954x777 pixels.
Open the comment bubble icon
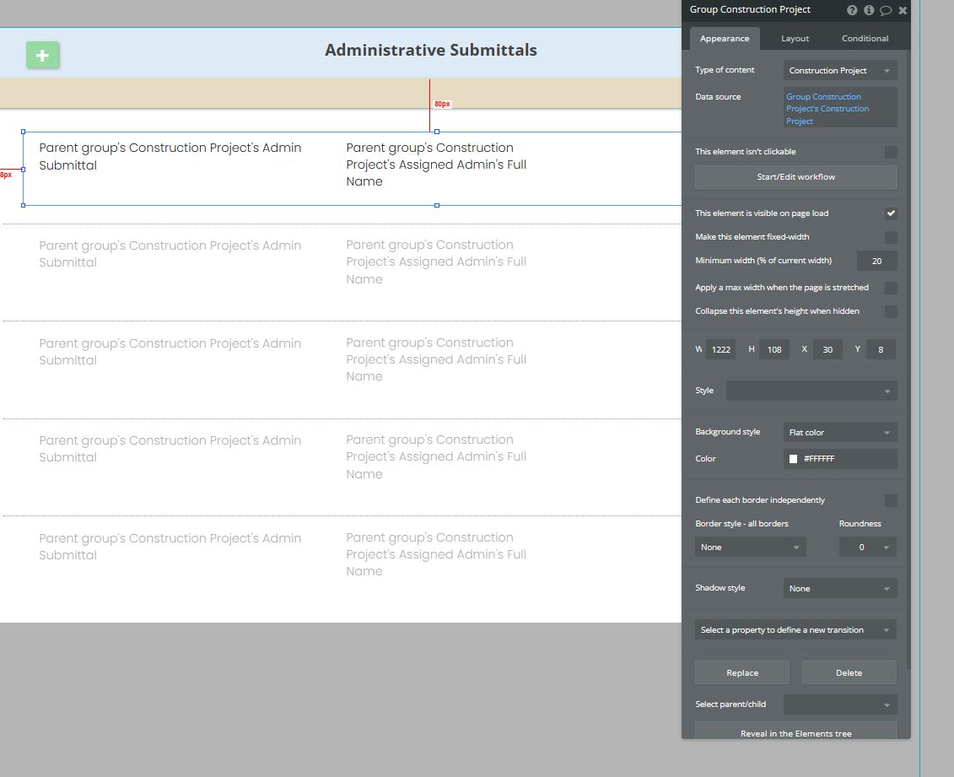[886, 10]
